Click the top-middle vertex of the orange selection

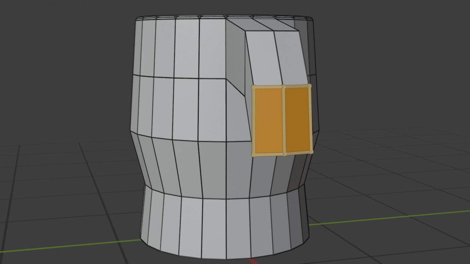point(284,87)
